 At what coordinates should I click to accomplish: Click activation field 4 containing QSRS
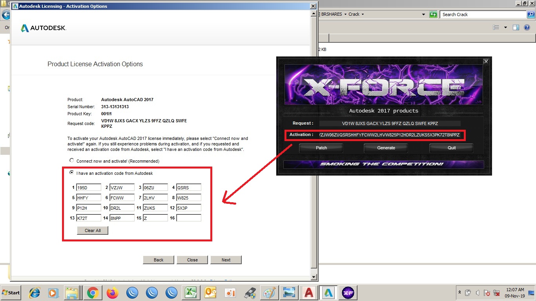[189, 188]
